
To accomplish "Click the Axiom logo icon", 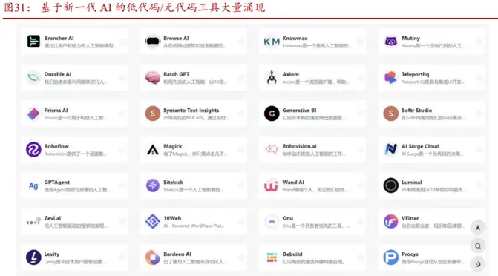I will pyautogui.click(x=272, y=77).
